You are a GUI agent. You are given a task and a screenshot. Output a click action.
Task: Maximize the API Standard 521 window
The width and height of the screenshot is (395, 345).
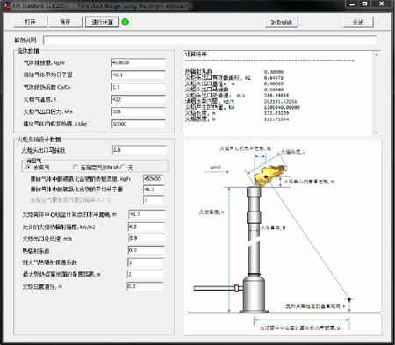point(364,4)
